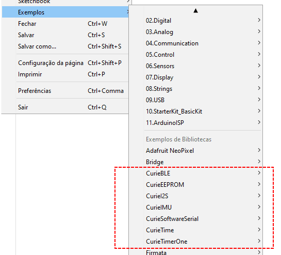Expand CurieSoftwareSerial examples
This screenshot has height=255, width=281.
195,218
